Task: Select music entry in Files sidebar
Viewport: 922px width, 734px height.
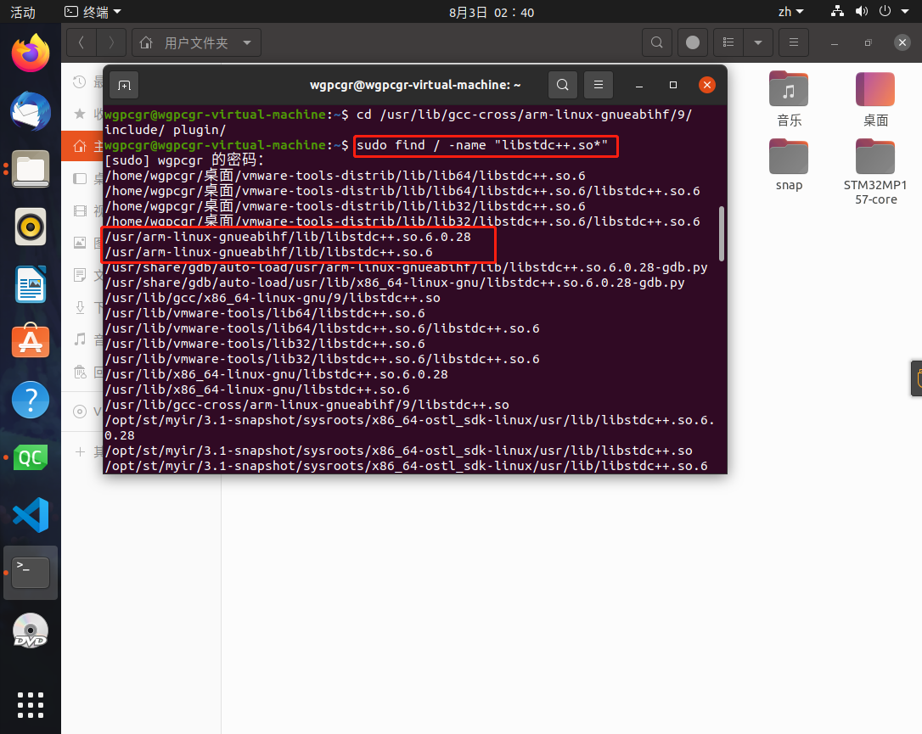Action: tap(81, 339)
